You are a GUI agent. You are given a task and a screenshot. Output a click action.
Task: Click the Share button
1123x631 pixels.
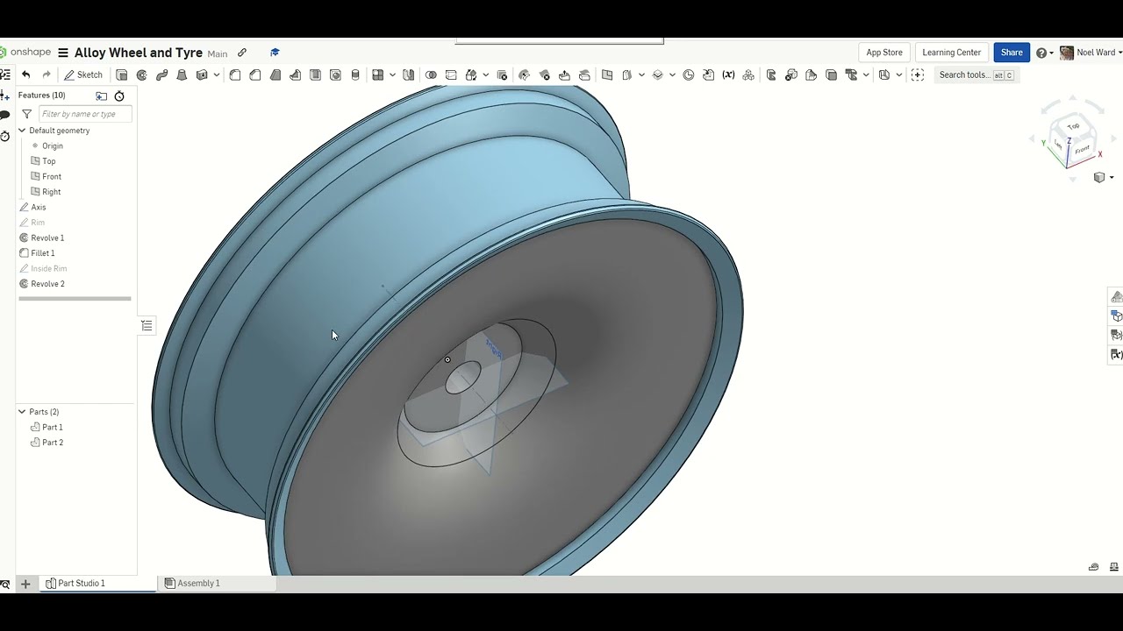(1012, 53)
